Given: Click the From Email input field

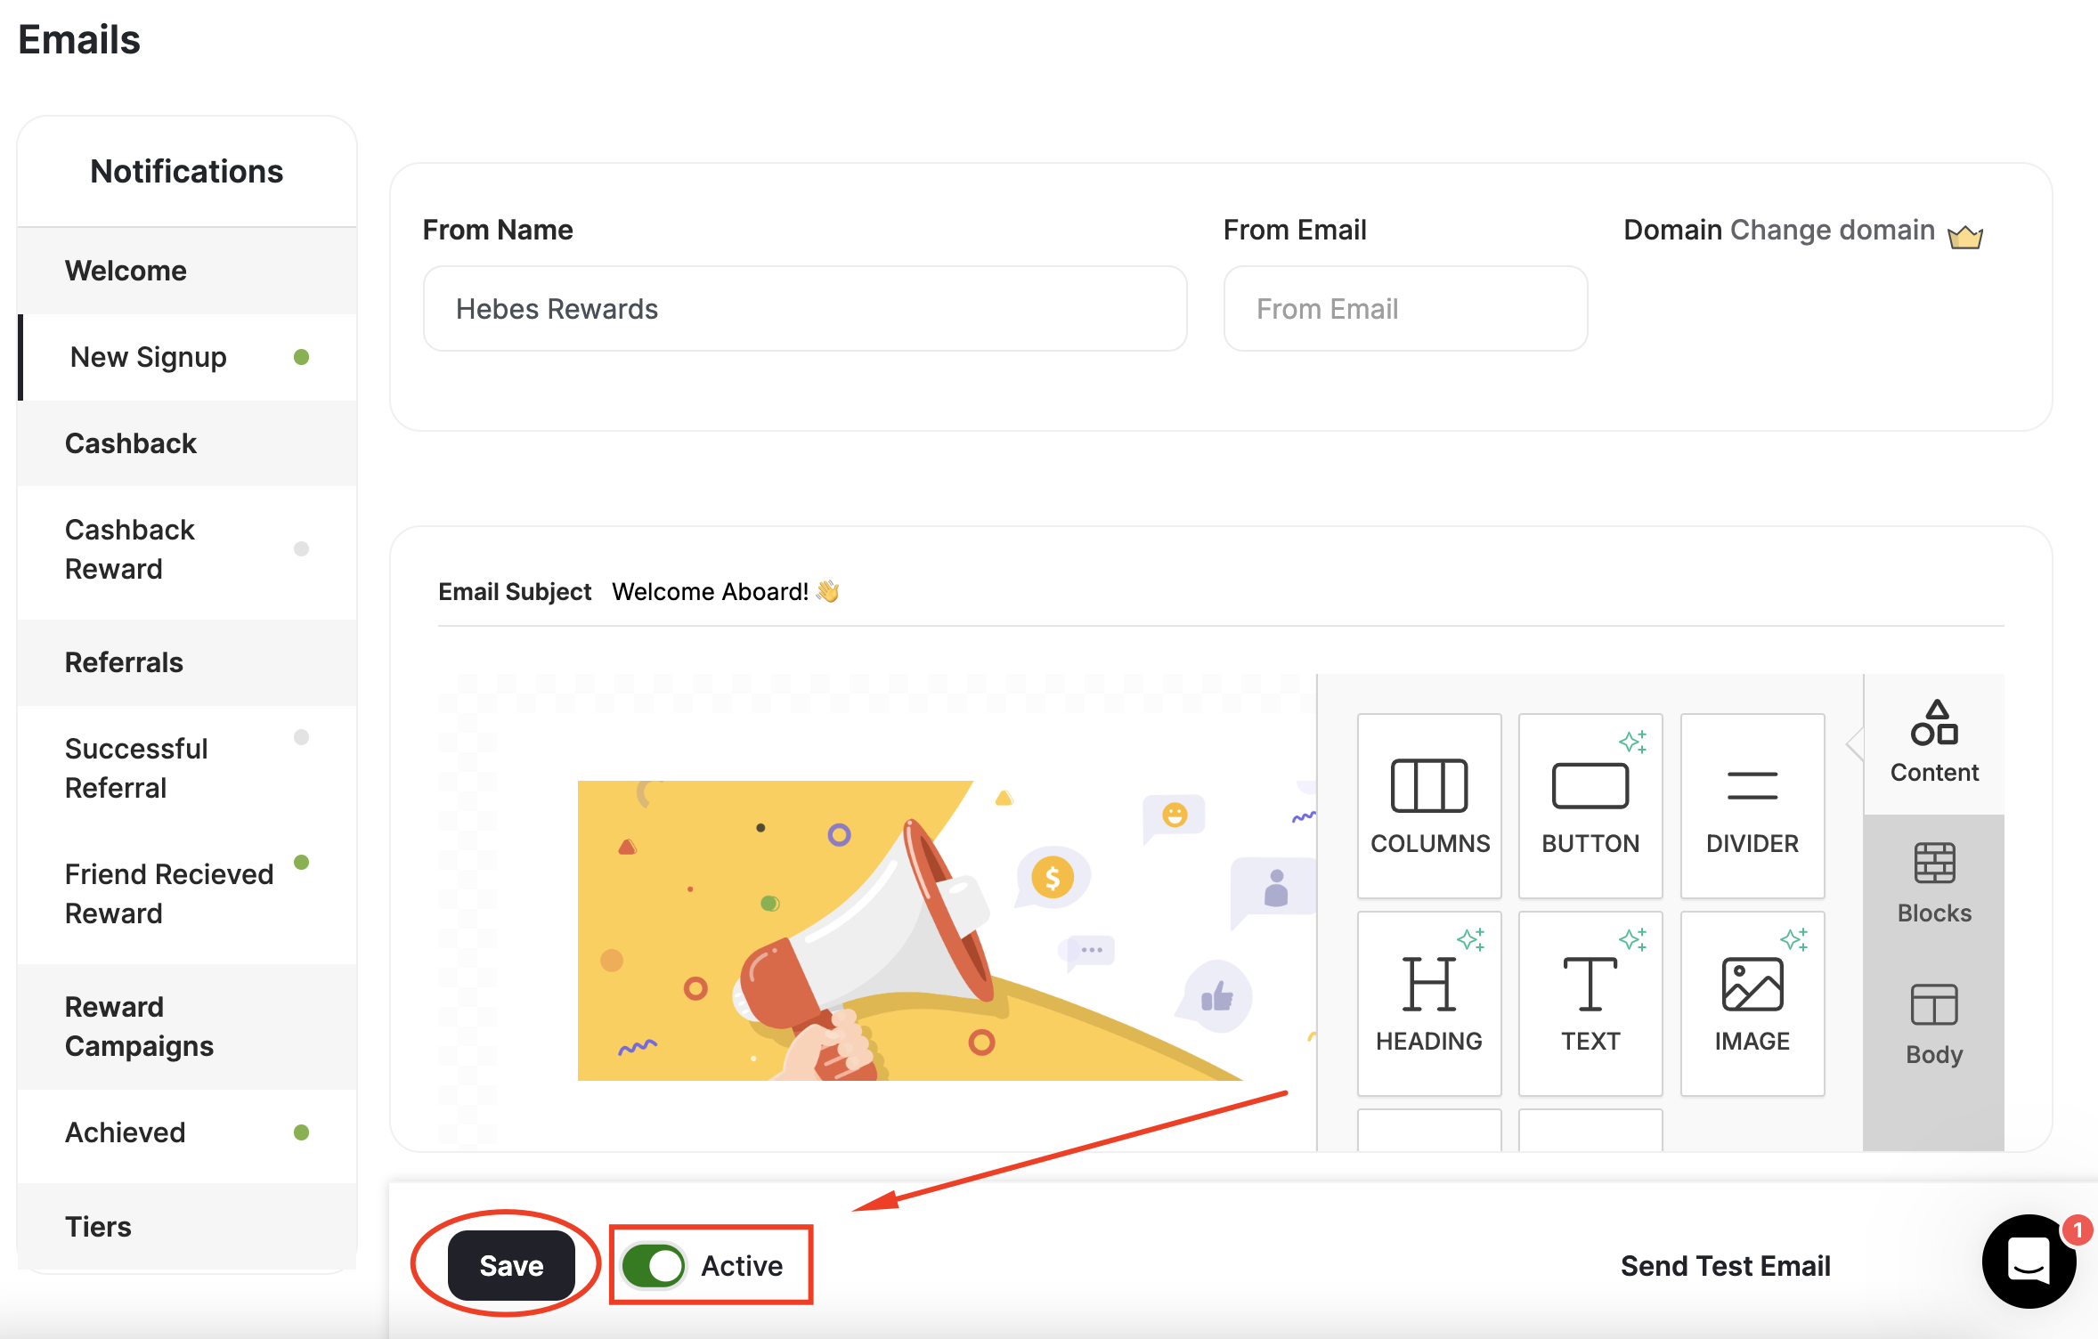Looking at the screenshot, I should point(1404,308).
